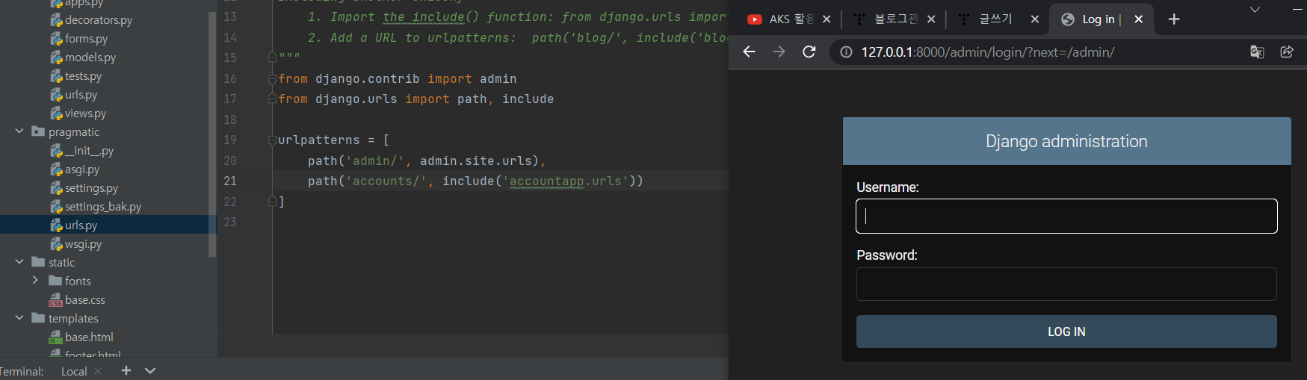Open base.css stylesheet
This screenshot has height=380, width=1307.
point(84,300)
